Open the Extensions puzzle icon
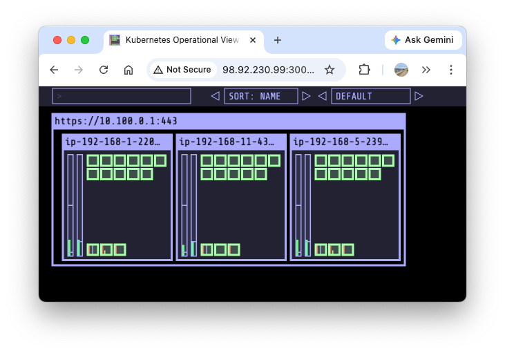The image size is (505, 353). pyautogui.click(x=364, y=70)
